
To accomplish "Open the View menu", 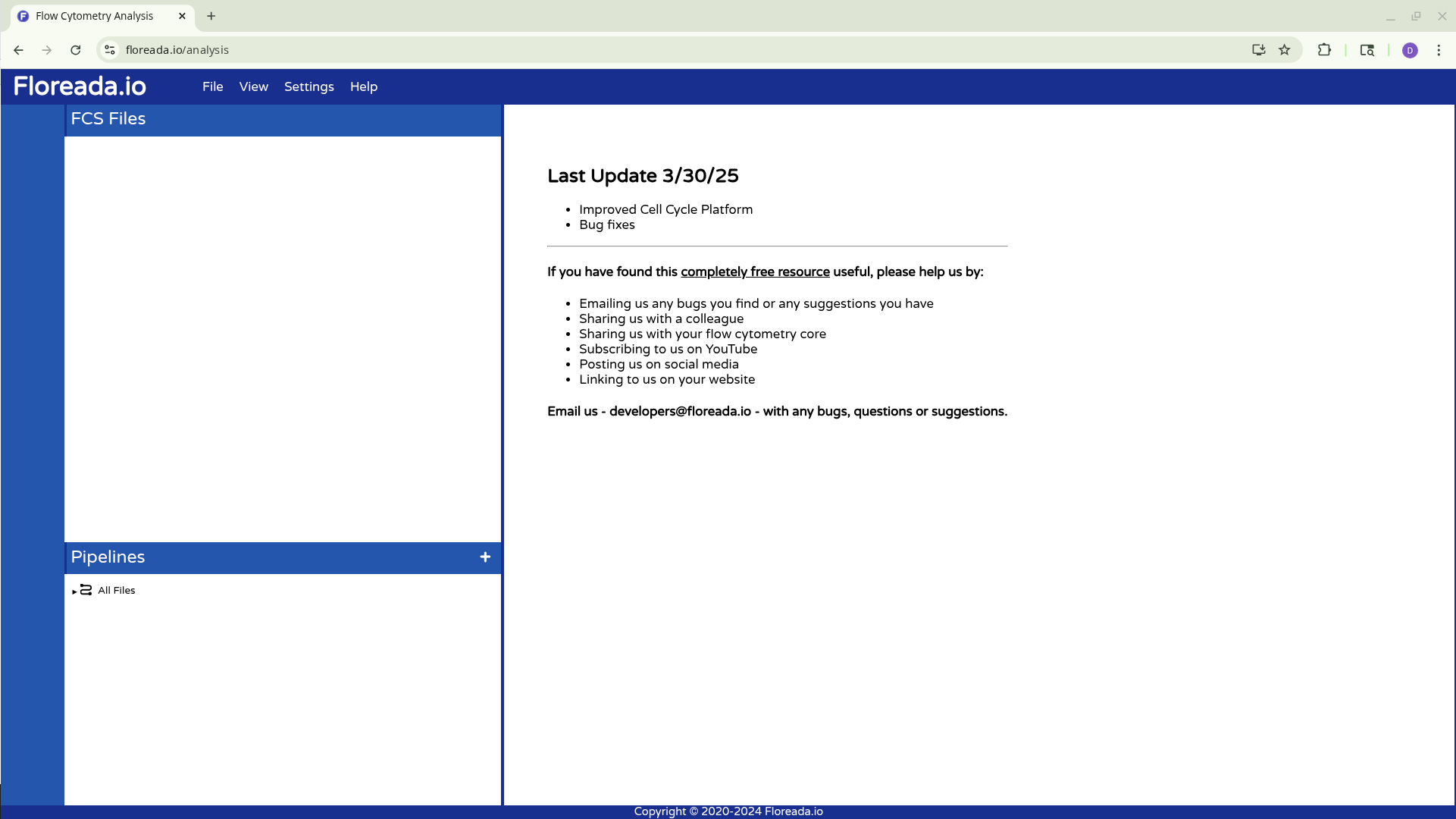I will click(x=253, y=86).
